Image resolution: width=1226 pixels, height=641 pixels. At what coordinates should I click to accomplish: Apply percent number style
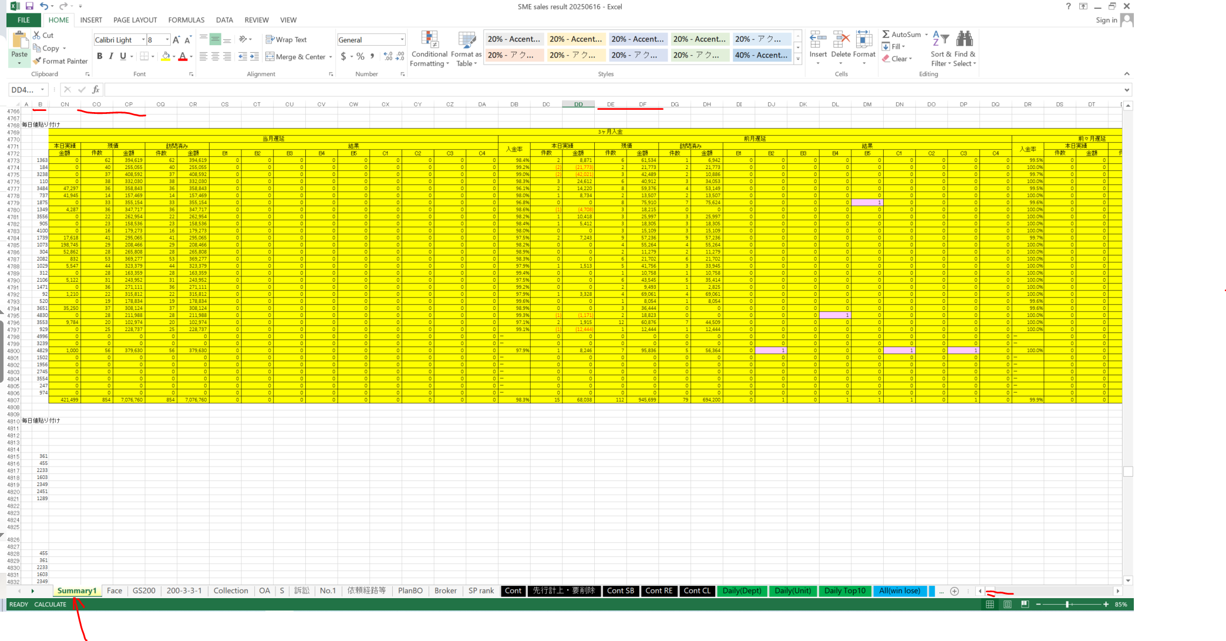tap(361, 56)
